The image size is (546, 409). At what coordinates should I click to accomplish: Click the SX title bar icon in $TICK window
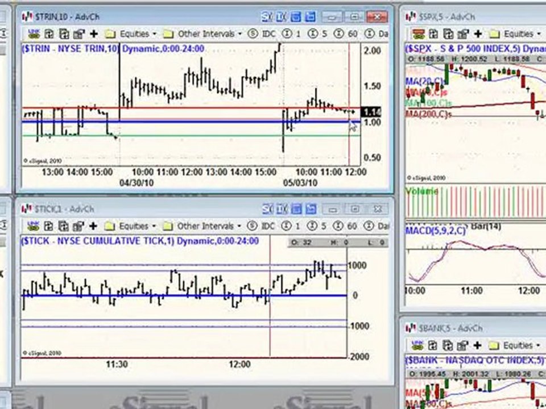[x=267, y=209]
